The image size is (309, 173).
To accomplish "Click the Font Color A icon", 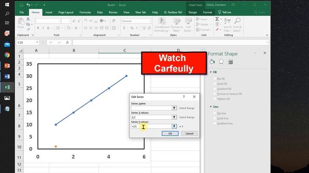I will pyautogui.click(x=76, y=28).
